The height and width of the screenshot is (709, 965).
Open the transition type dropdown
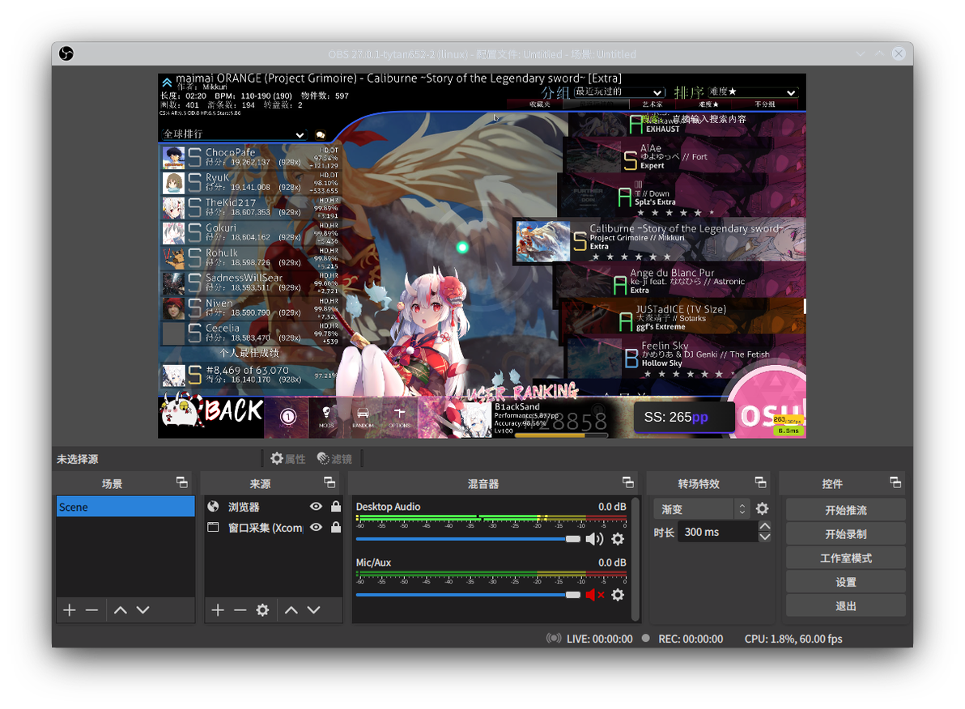point(702,509)
